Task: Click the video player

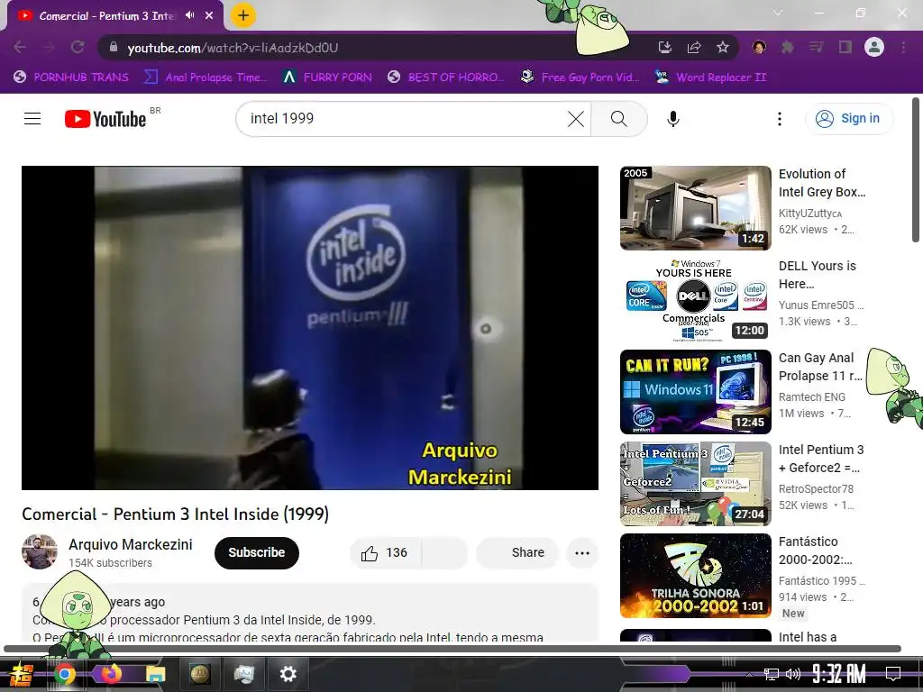Action: coord(310,328)
